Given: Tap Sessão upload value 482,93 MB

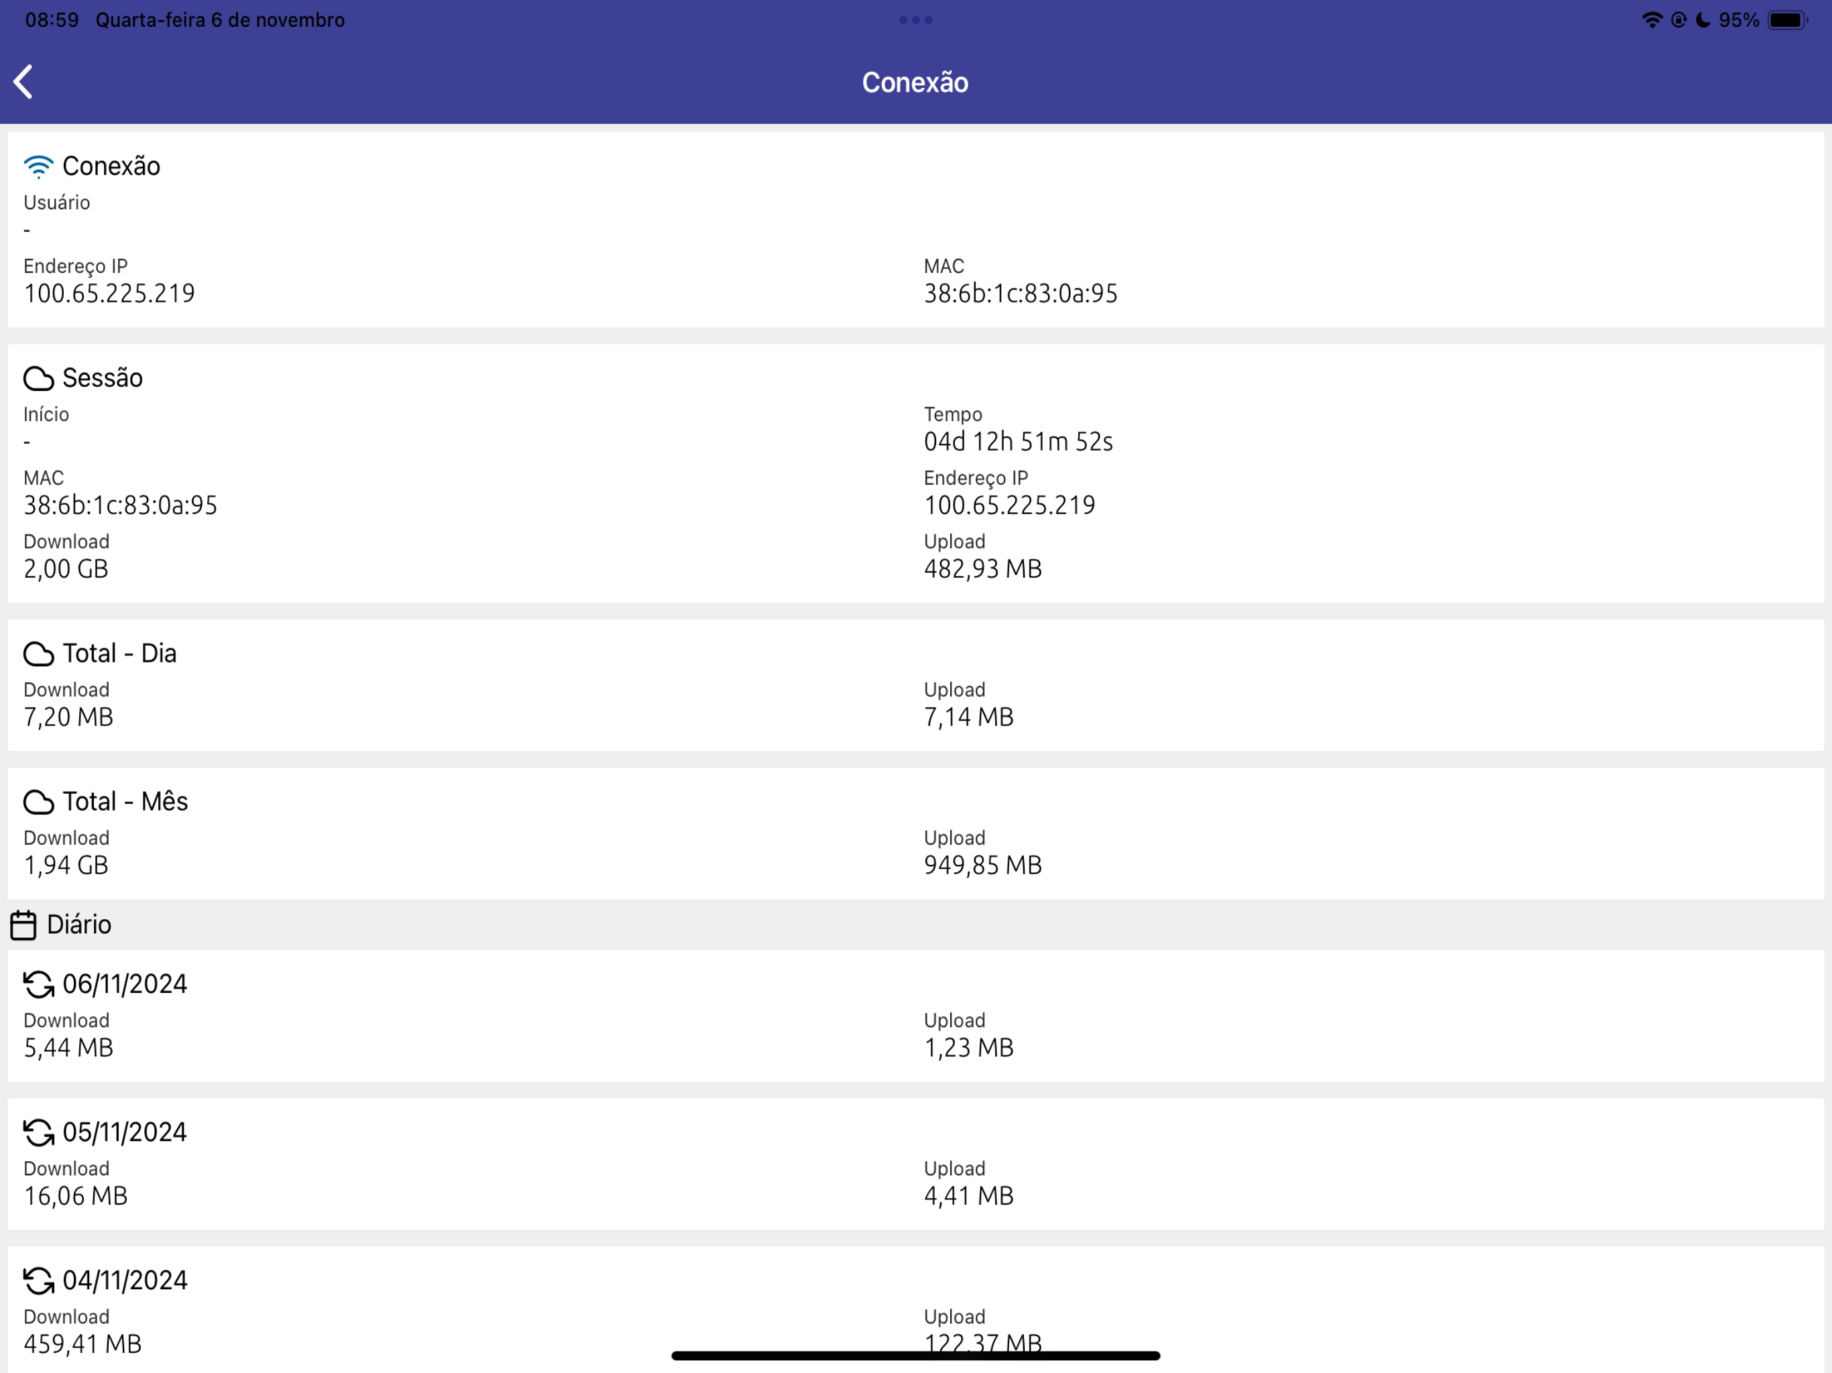Looking at the screenshot, I should (x=983, y=569).
